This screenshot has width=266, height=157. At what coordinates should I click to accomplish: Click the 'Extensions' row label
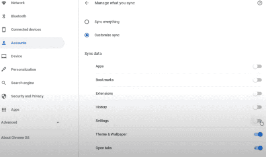(104, 93)
